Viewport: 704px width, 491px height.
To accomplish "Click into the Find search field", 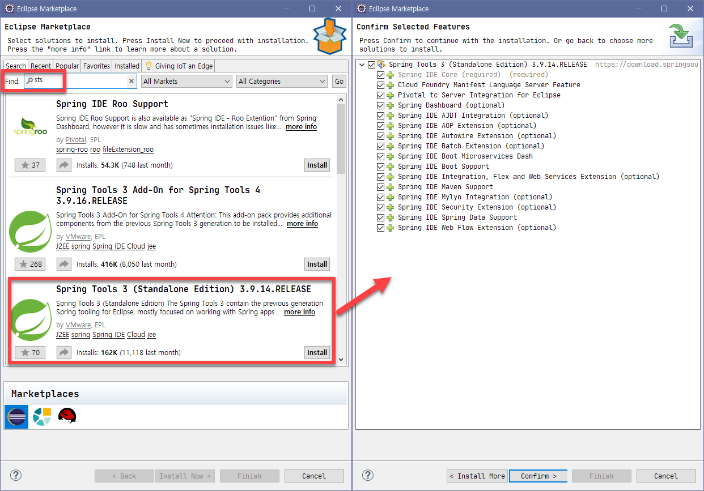I will [x=80, y=82].
